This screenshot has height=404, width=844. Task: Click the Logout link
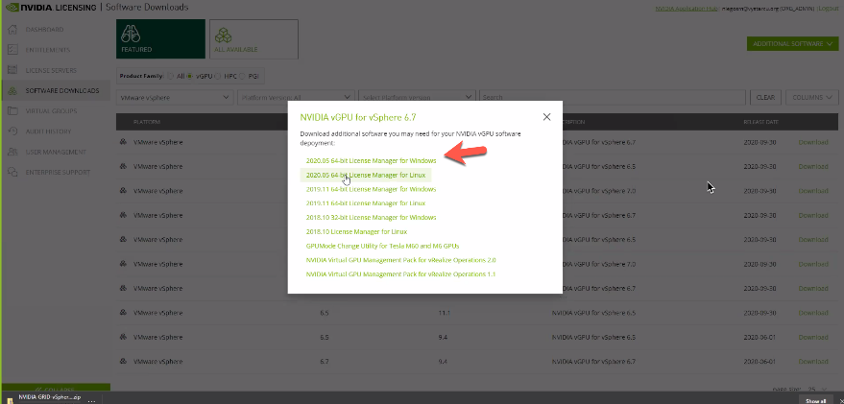tap(829, 9)
